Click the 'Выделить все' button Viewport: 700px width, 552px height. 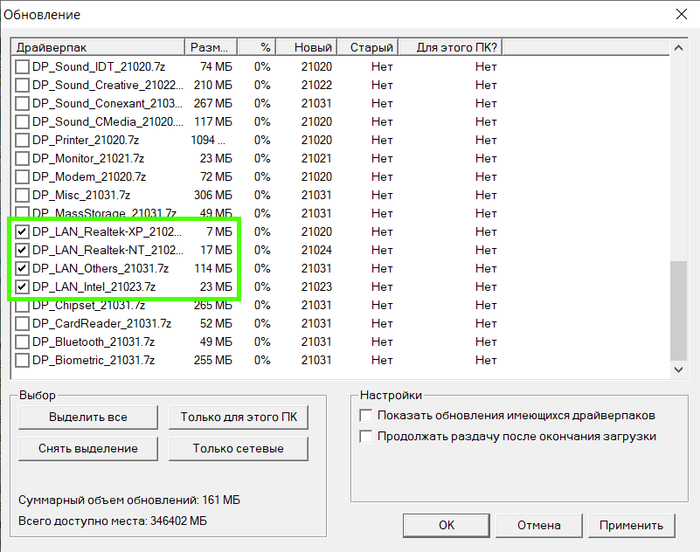tap(88, 417)
